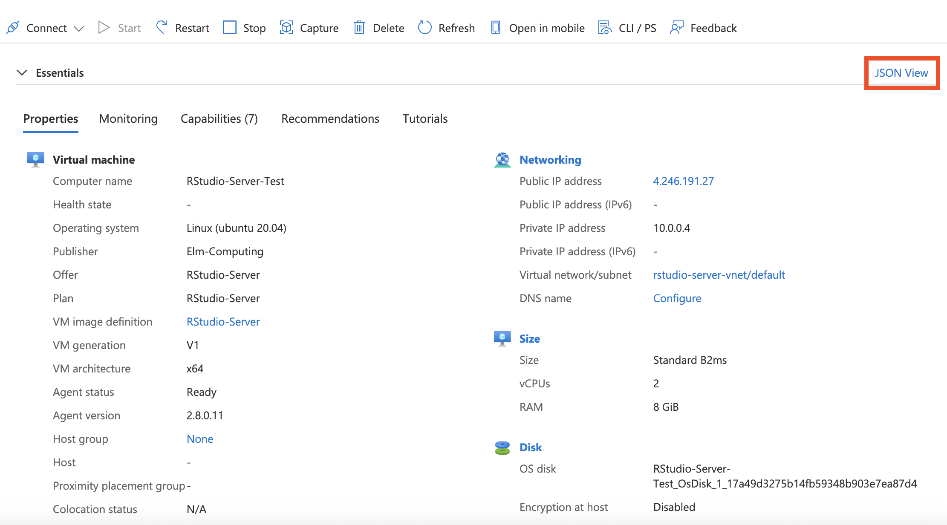Click the public IP address 4.246.191.27

683,181
